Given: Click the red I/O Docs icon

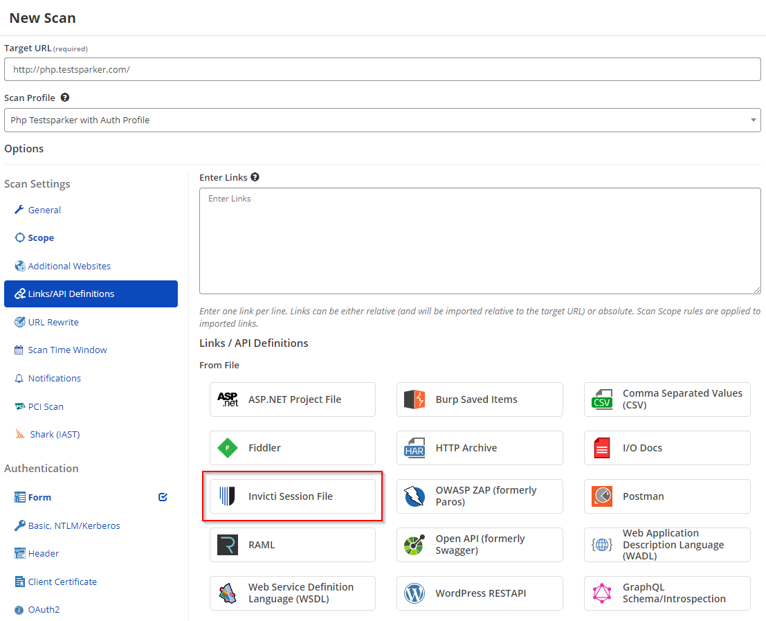Looking at the screenshot, I should click(x=602, y=447).
